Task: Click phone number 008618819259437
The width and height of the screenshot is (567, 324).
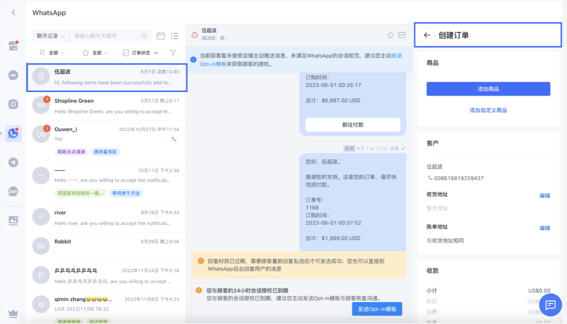Action: pyautogui.click(x=459, y=178)
